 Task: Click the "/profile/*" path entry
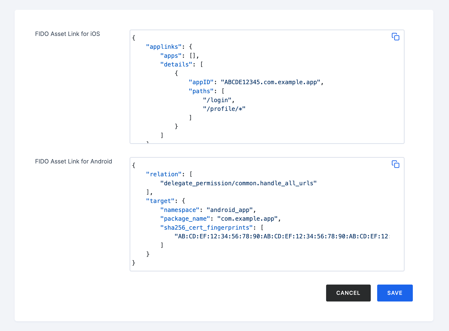point(224,109)
